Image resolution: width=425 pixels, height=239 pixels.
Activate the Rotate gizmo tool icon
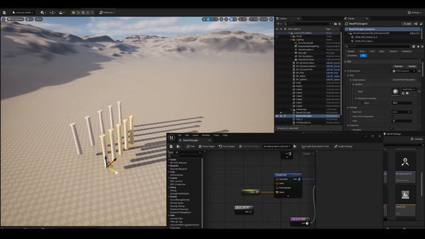point(212,19)
